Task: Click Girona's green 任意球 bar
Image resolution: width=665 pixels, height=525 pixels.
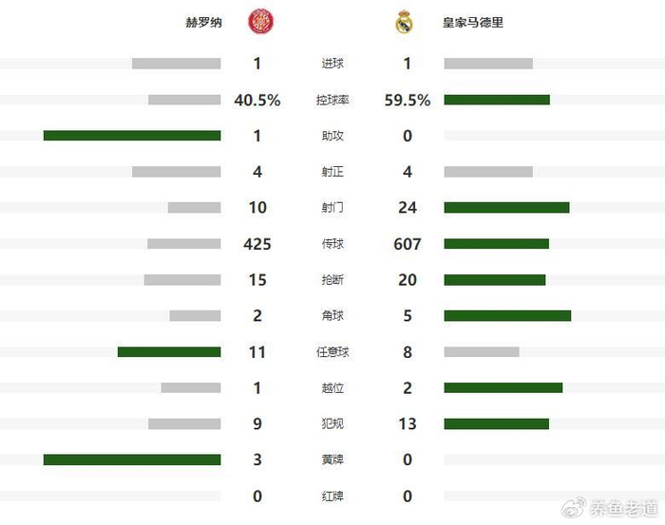Action: coord(169,352)
